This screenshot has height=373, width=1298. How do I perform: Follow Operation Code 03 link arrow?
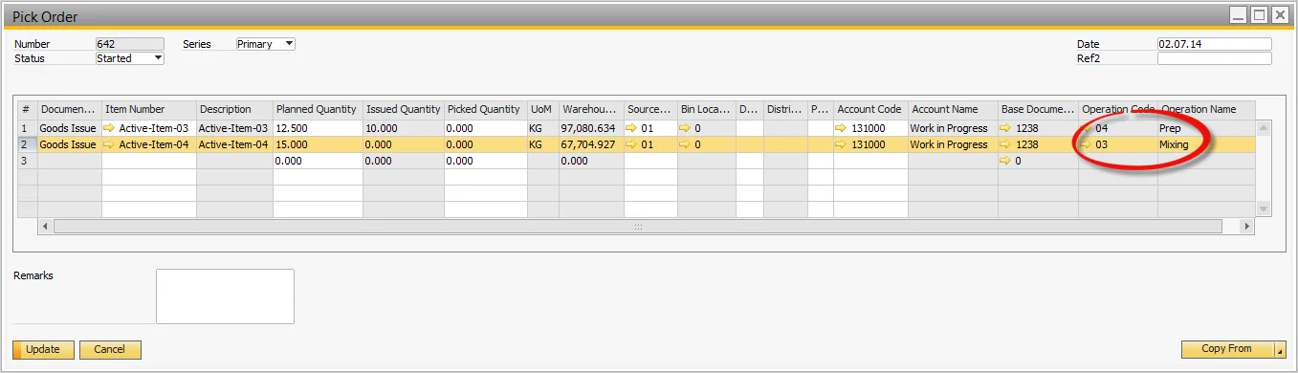pyautogui.click(x=1087, y=144)
